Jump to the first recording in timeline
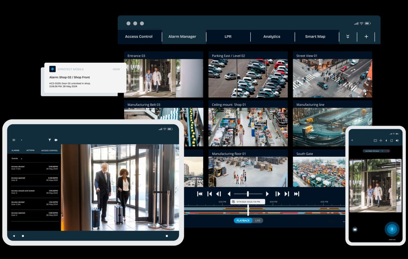 click(x=200, y=194)
